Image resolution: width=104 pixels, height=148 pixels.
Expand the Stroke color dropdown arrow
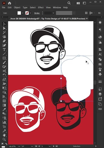click(31, 13)
